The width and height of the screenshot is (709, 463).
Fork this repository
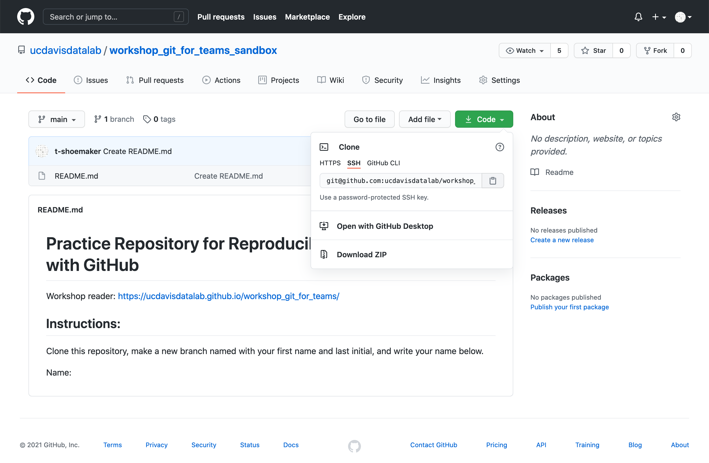point(655,50)
